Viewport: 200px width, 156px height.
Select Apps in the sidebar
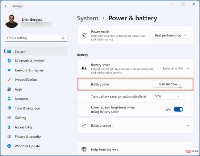(x=36, y=89)
